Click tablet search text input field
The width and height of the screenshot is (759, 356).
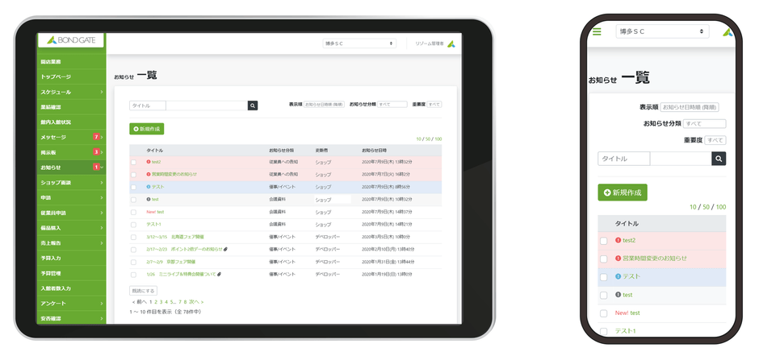[x=207, y=106]
